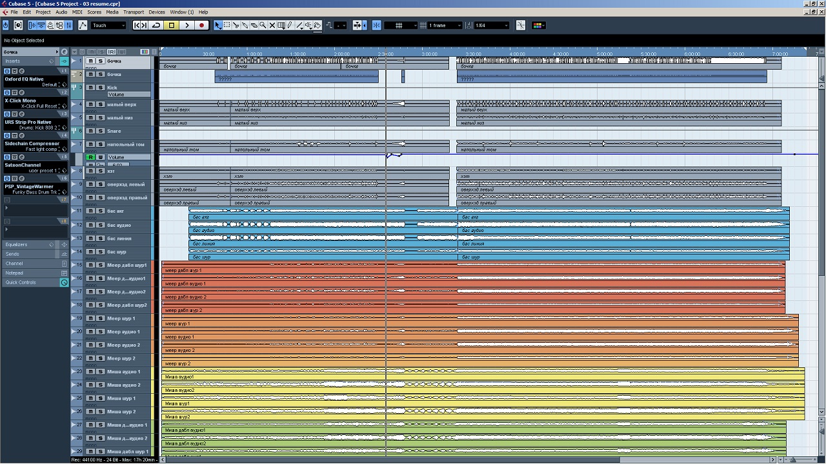Go to the previous marker
The image size is (826, 464).
[137, 25]
